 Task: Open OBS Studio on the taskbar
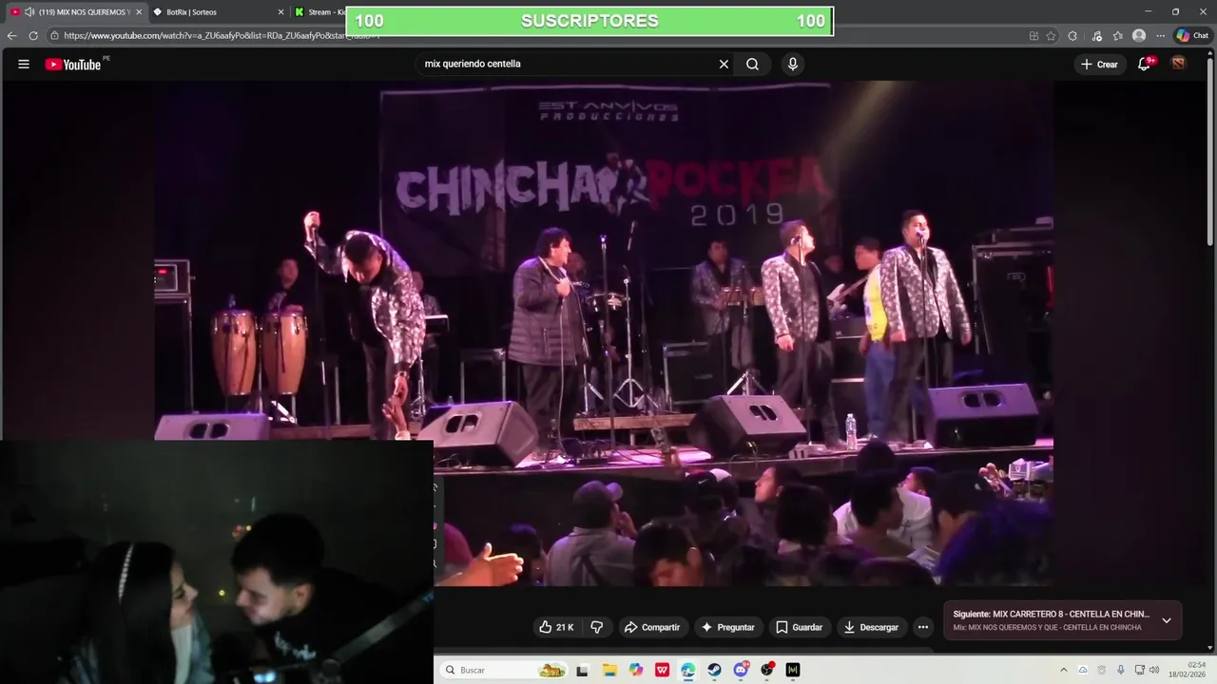[766, 670]
